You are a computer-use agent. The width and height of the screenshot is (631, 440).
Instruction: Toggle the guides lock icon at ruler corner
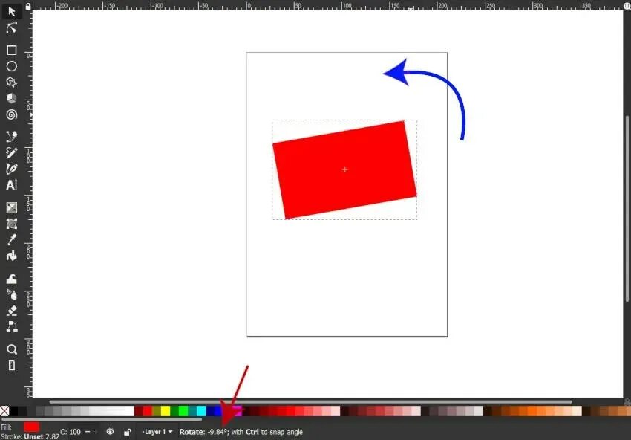(x=27, y=6)
